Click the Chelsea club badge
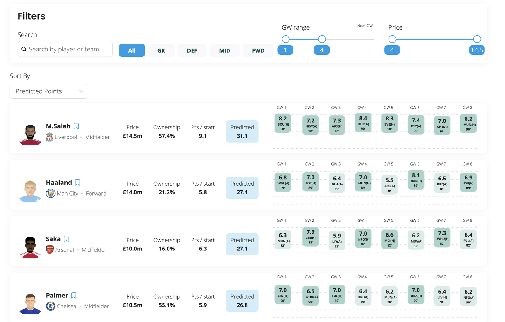Viewport: 505px width, 322px height. (50, 306)
